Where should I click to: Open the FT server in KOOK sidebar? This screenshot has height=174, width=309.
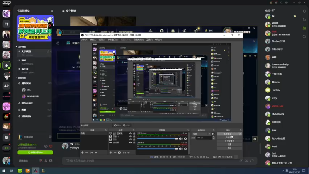[x=6, y=24]
